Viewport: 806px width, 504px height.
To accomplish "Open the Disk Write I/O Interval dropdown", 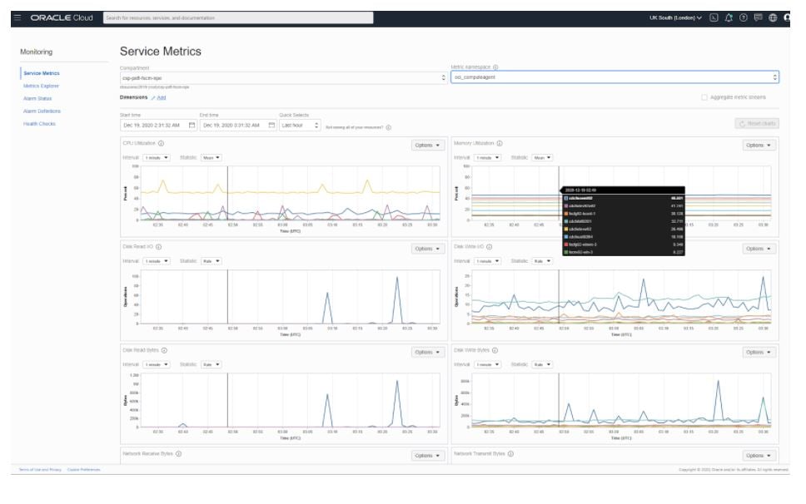I will pos(487,261).
